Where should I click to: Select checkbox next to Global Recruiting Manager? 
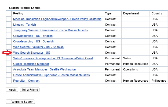[9, 64]
